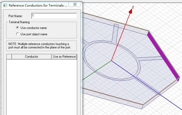Click the Terminal Naming group label
182x115 pixels.
[19, 22]
